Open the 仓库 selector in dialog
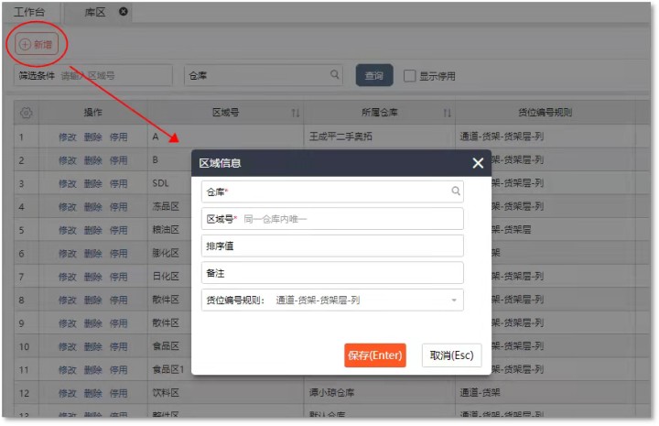The height and width of the screenshot is (426, 659). pyautogui.click(x=329, y=191)
